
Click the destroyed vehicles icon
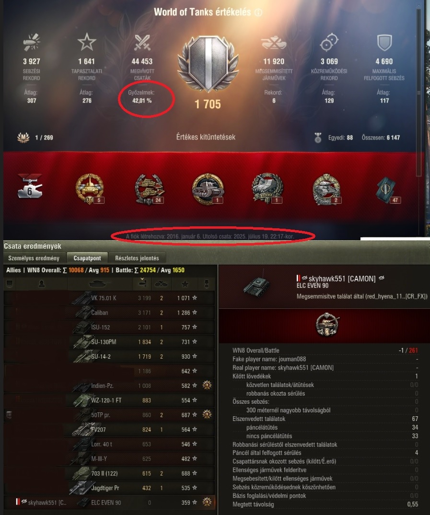click(x=274, y=43)
